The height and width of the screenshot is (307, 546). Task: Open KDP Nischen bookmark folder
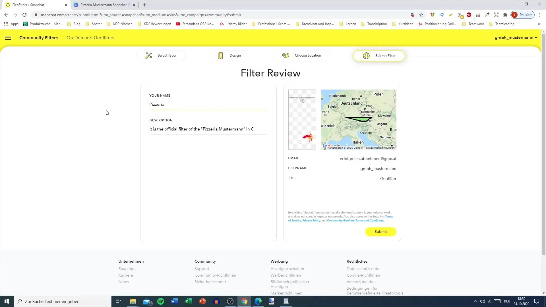tap(119, 24)
